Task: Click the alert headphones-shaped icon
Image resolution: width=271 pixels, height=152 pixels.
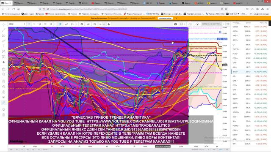Action: (95, 24)
